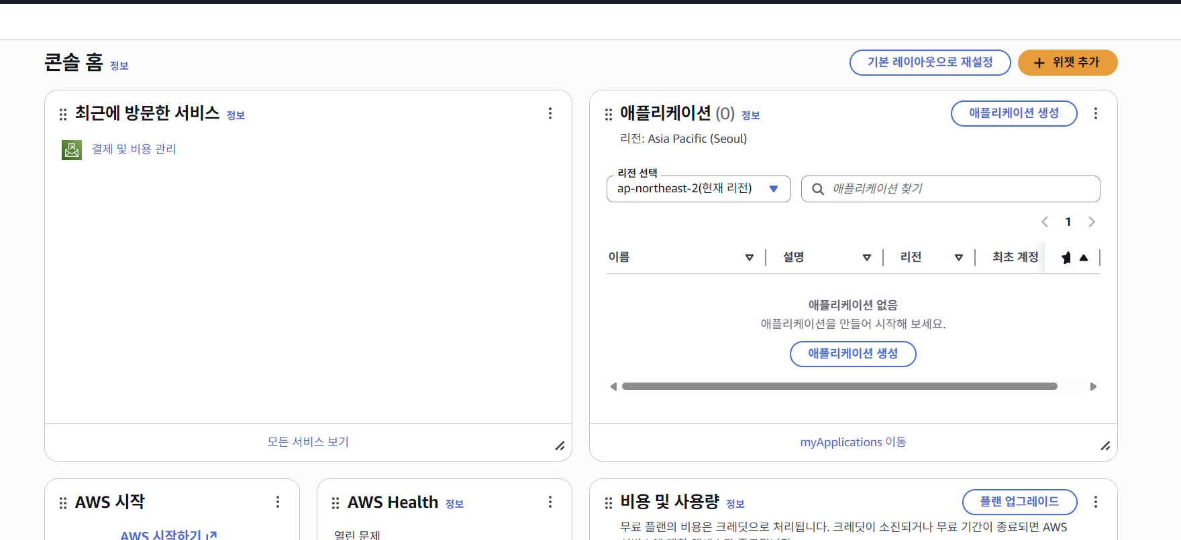Click the 위젯 추가 button

tap(1068, 62)
